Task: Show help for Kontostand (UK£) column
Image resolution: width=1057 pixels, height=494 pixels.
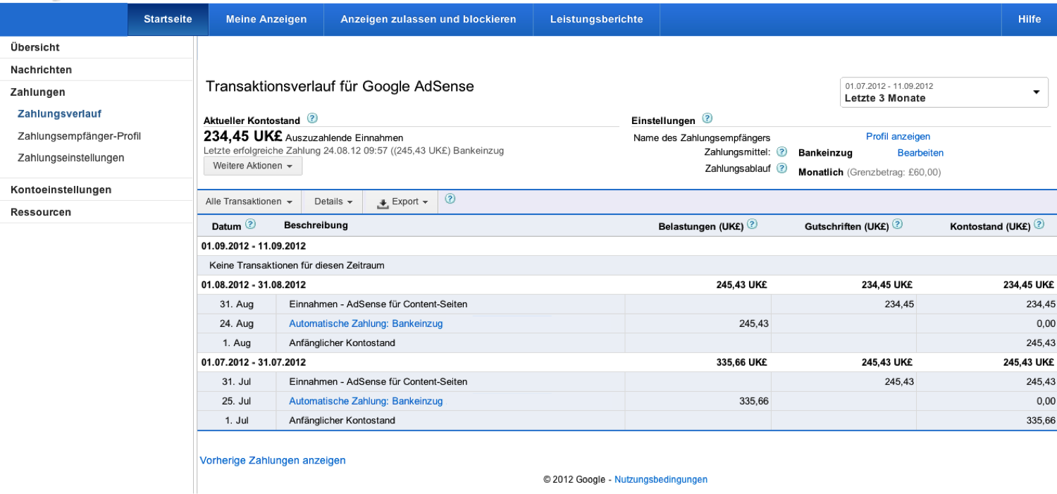Action: coord(1039,225)
